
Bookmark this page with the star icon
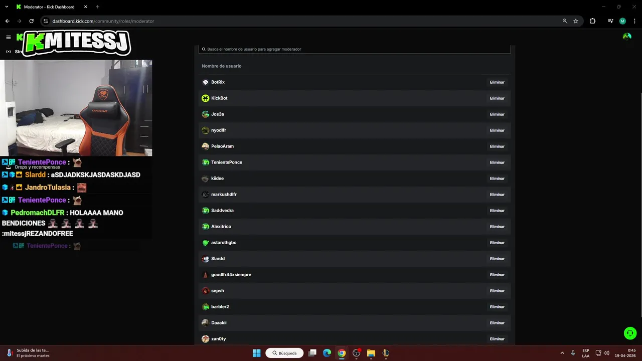[576, 21]
